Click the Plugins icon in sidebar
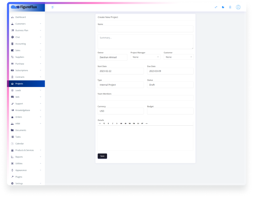 point(12,177)
